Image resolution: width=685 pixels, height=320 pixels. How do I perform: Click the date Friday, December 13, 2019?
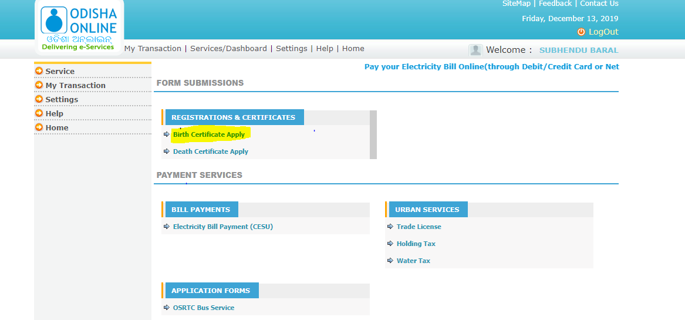pos(570,18)
